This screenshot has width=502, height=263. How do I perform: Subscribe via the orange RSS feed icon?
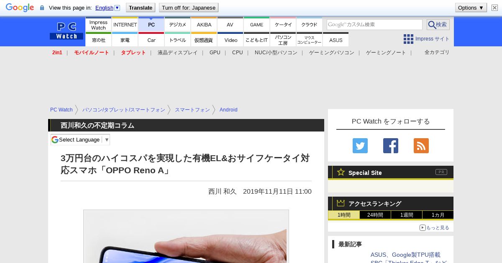(421, 146)
